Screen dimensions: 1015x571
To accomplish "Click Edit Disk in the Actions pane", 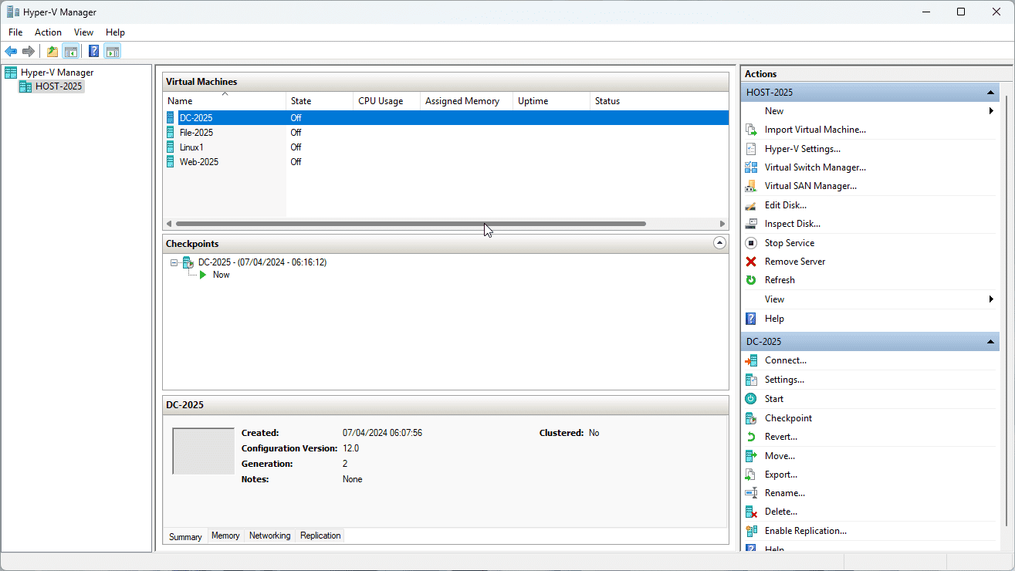I will click(785, 204).
